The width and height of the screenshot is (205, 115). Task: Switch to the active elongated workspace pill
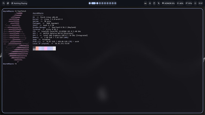[94, 3]
